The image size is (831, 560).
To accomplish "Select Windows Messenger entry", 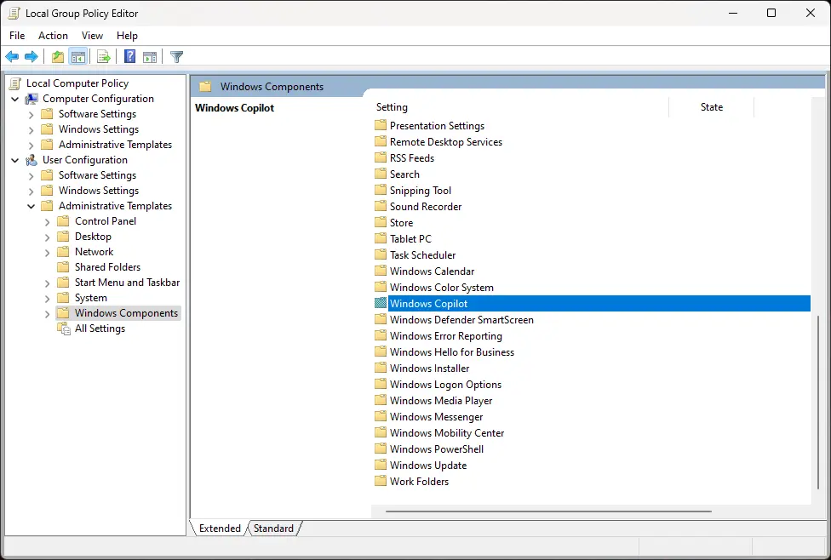I will coord(436,416).
